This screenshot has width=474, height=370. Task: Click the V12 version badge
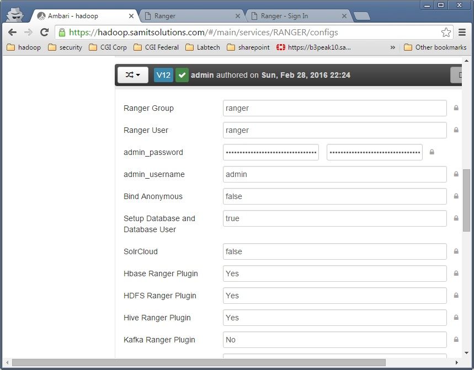tap(163, 75)
